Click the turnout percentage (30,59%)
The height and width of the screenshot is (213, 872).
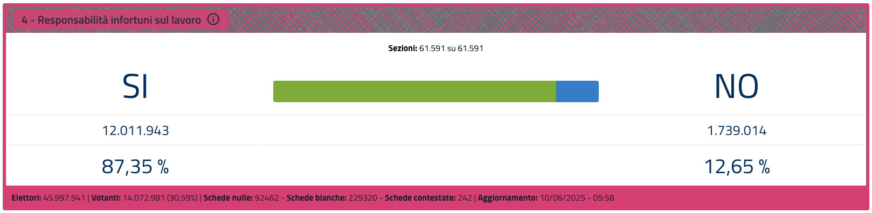182,198
